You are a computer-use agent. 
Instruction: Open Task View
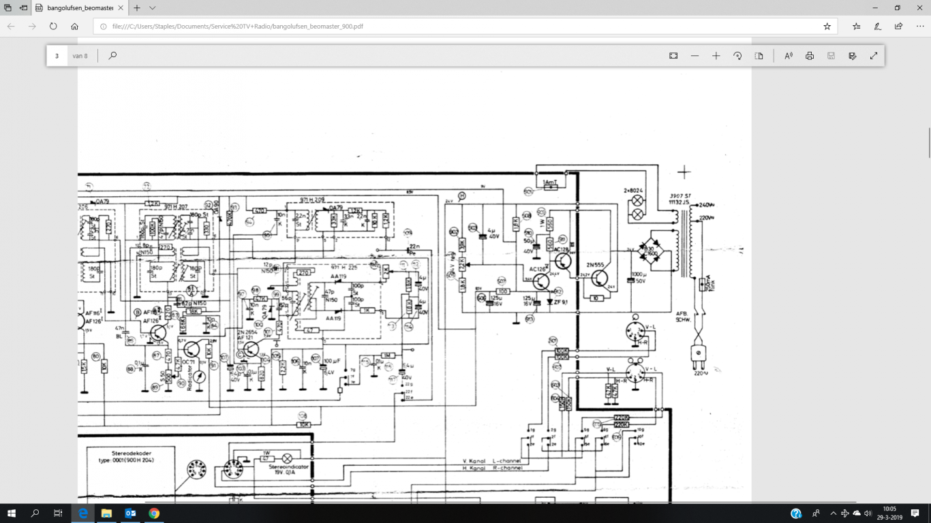pyautogui.click(x=58, y=513)
